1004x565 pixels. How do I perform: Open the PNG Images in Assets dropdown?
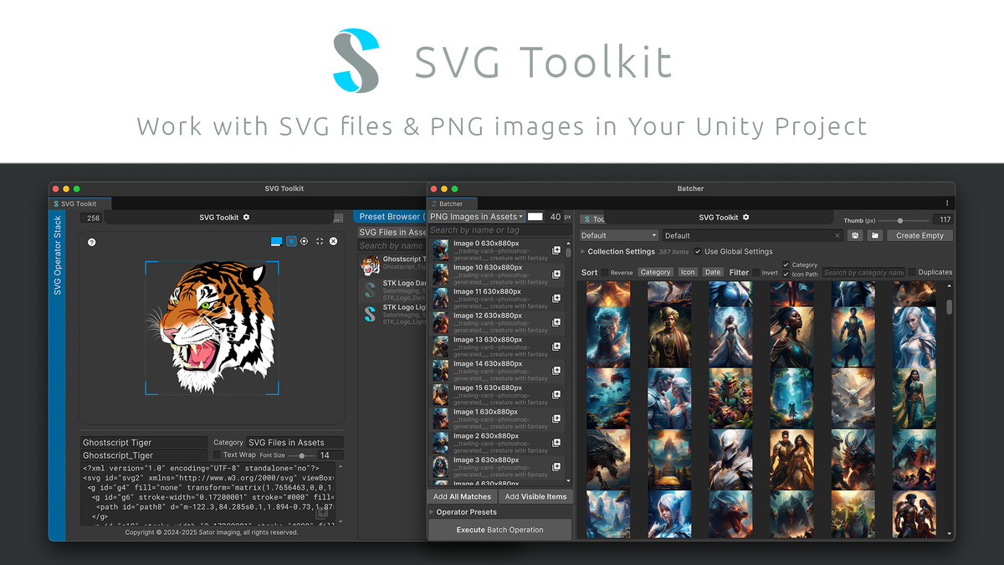coord(477,217)
